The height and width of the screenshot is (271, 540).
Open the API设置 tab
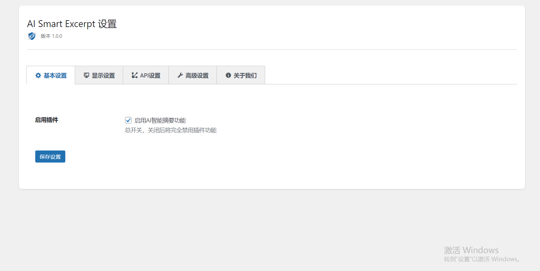pos(146,75)
